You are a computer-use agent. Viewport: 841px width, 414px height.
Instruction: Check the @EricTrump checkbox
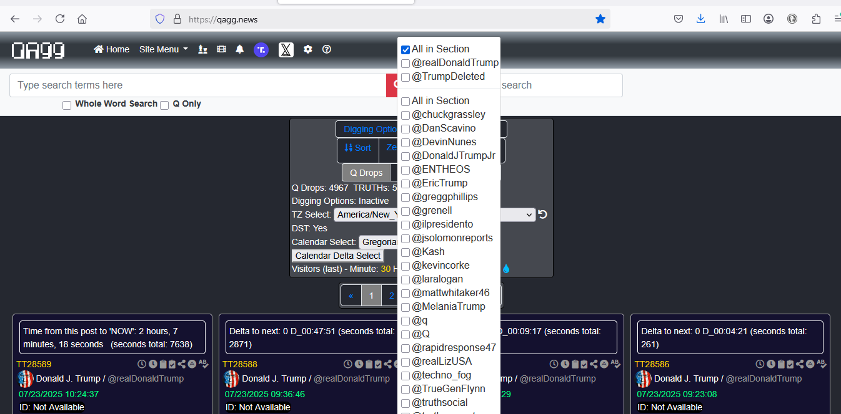click(406, 184)
